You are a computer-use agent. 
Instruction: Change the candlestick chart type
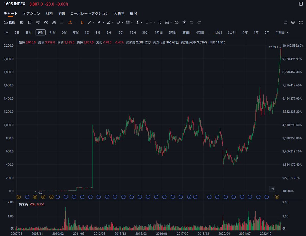[x=22, y=22]
